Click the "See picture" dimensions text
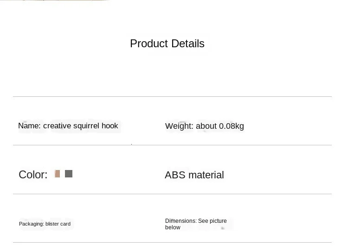348x252 pixels. (213, 221)
